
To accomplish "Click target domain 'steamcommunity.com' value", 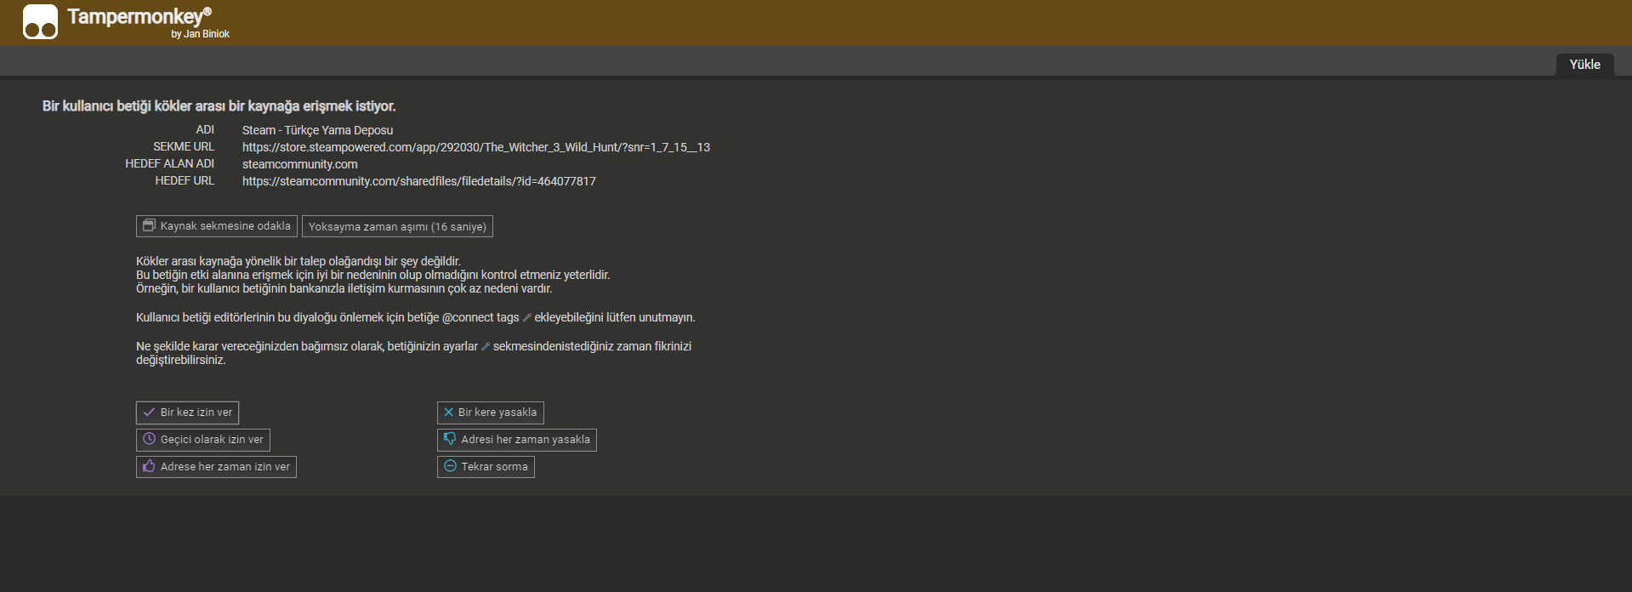I will pos(300,164).
